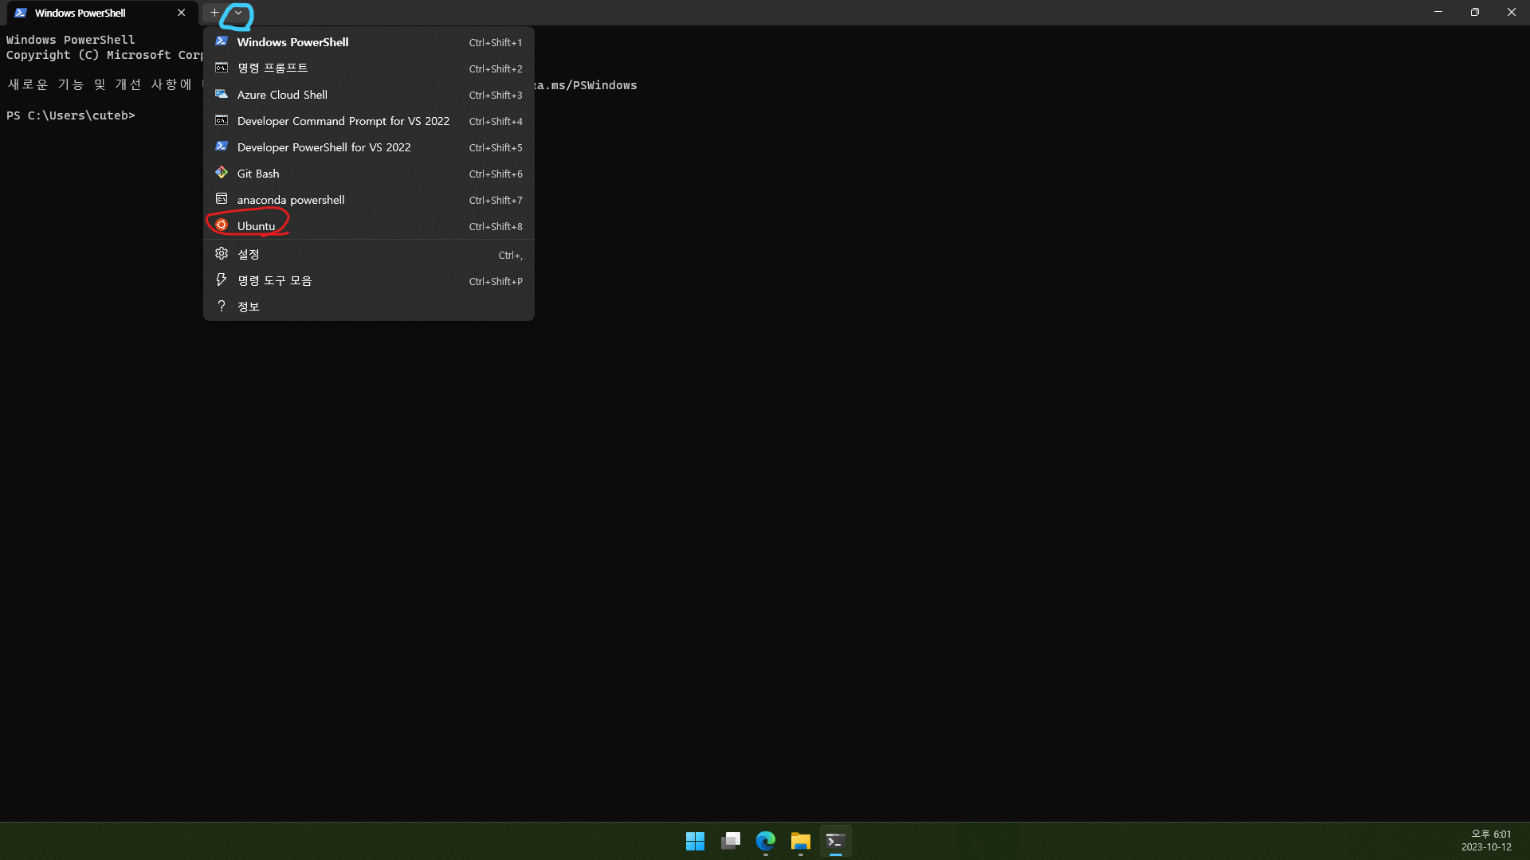Click the Developer PowerShell icon
The image size is (1530, 860).
pos(222,147)
